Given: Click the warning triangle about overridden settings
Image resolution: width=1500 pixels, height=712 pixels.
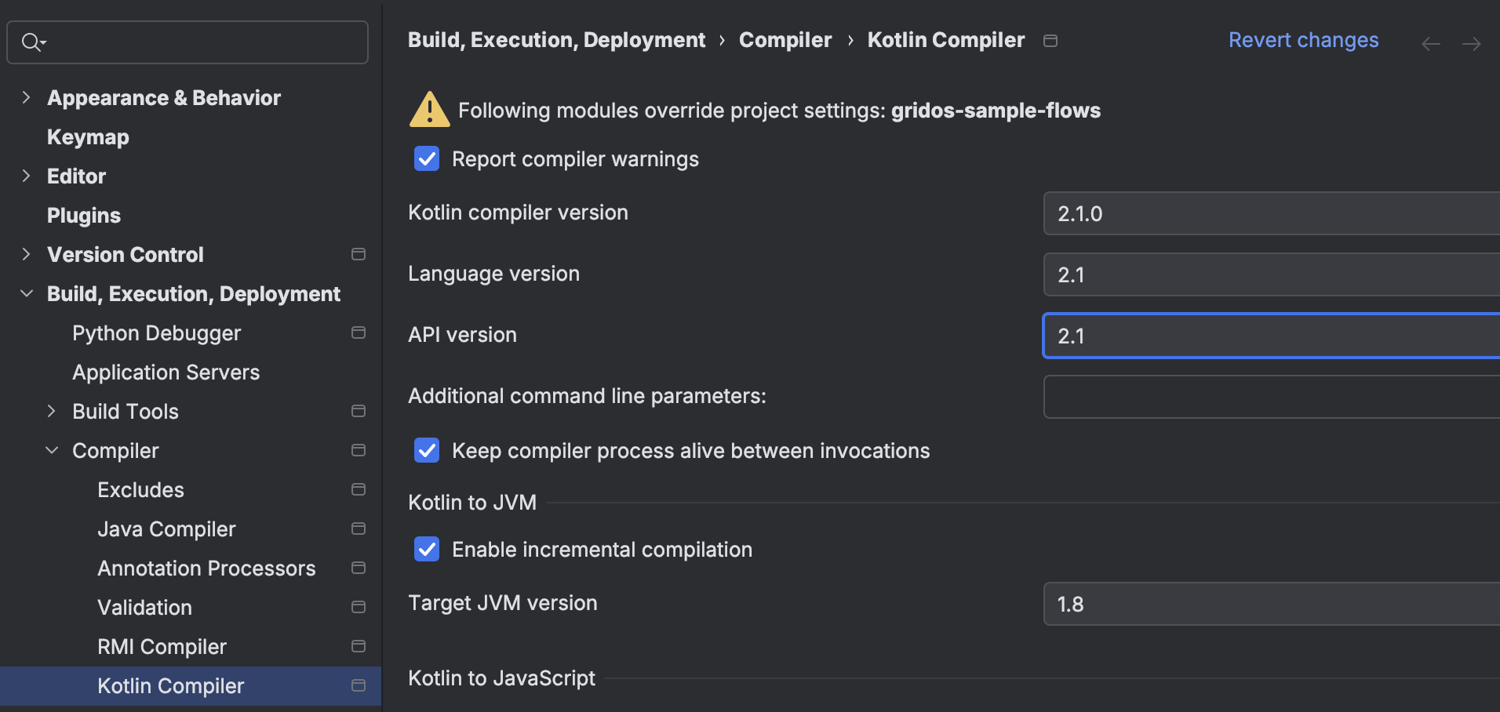Looking at the screenshot, I should [428, 109].
